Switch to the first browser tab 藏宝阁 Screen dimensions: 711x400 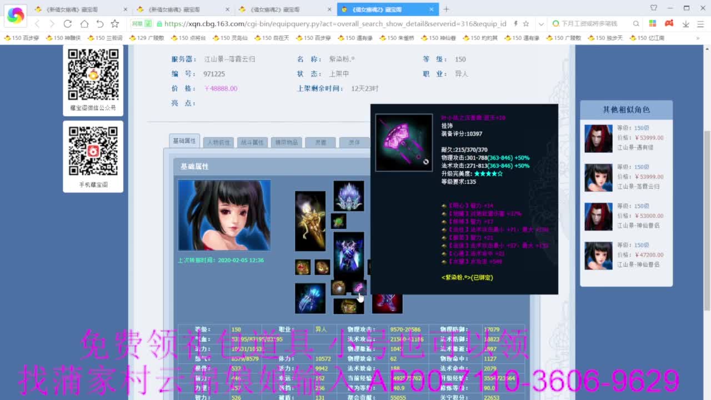coord(79,9)
